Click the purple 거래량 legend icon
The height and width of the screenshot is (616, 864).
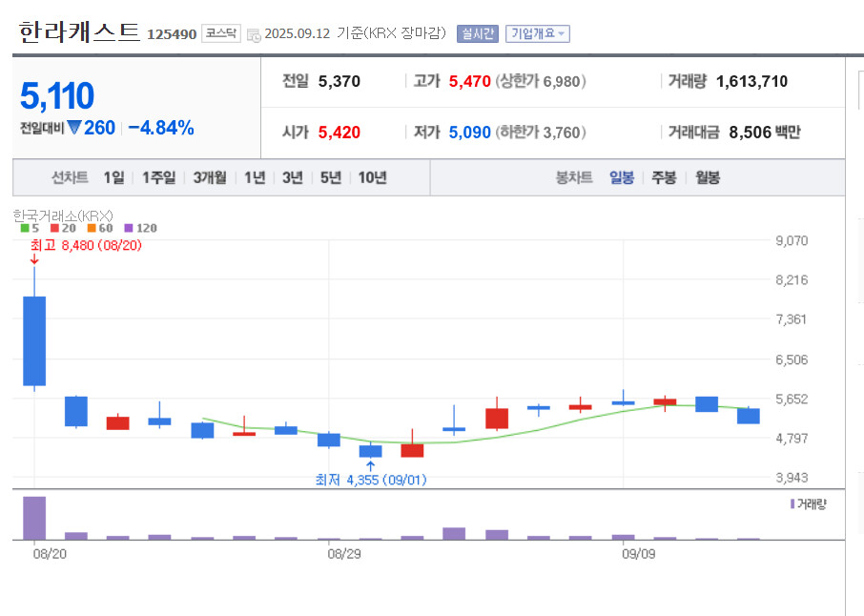pos(792,503)
